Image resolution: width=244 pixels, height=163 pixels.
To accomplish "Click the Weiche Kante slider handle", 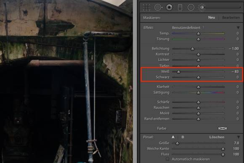I will point(223,149).
